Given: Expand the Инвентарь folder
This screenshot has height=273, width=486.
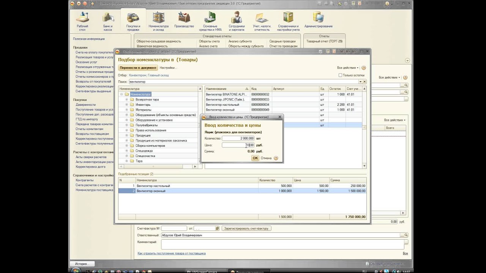Looking at the screenshot, I should point(127,105).
